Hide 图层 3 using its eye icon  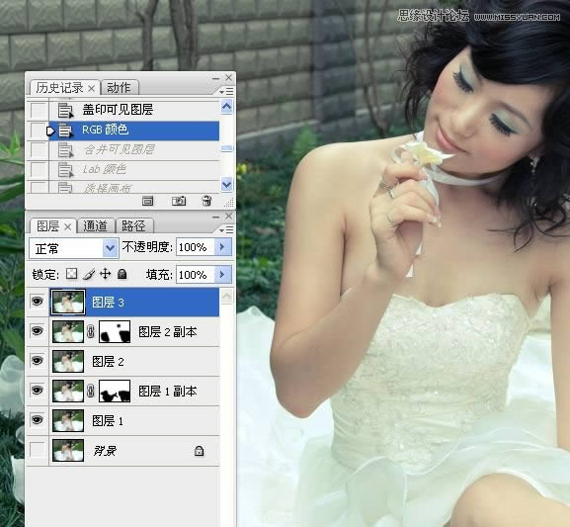(x=38, y=302)
